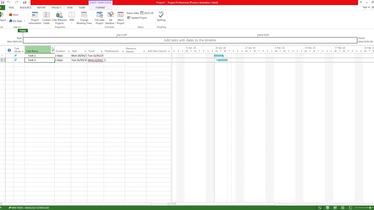The image size is (374, 210).
Task: Open the Predecessors column filter arrow
Action: coord(123,52)
